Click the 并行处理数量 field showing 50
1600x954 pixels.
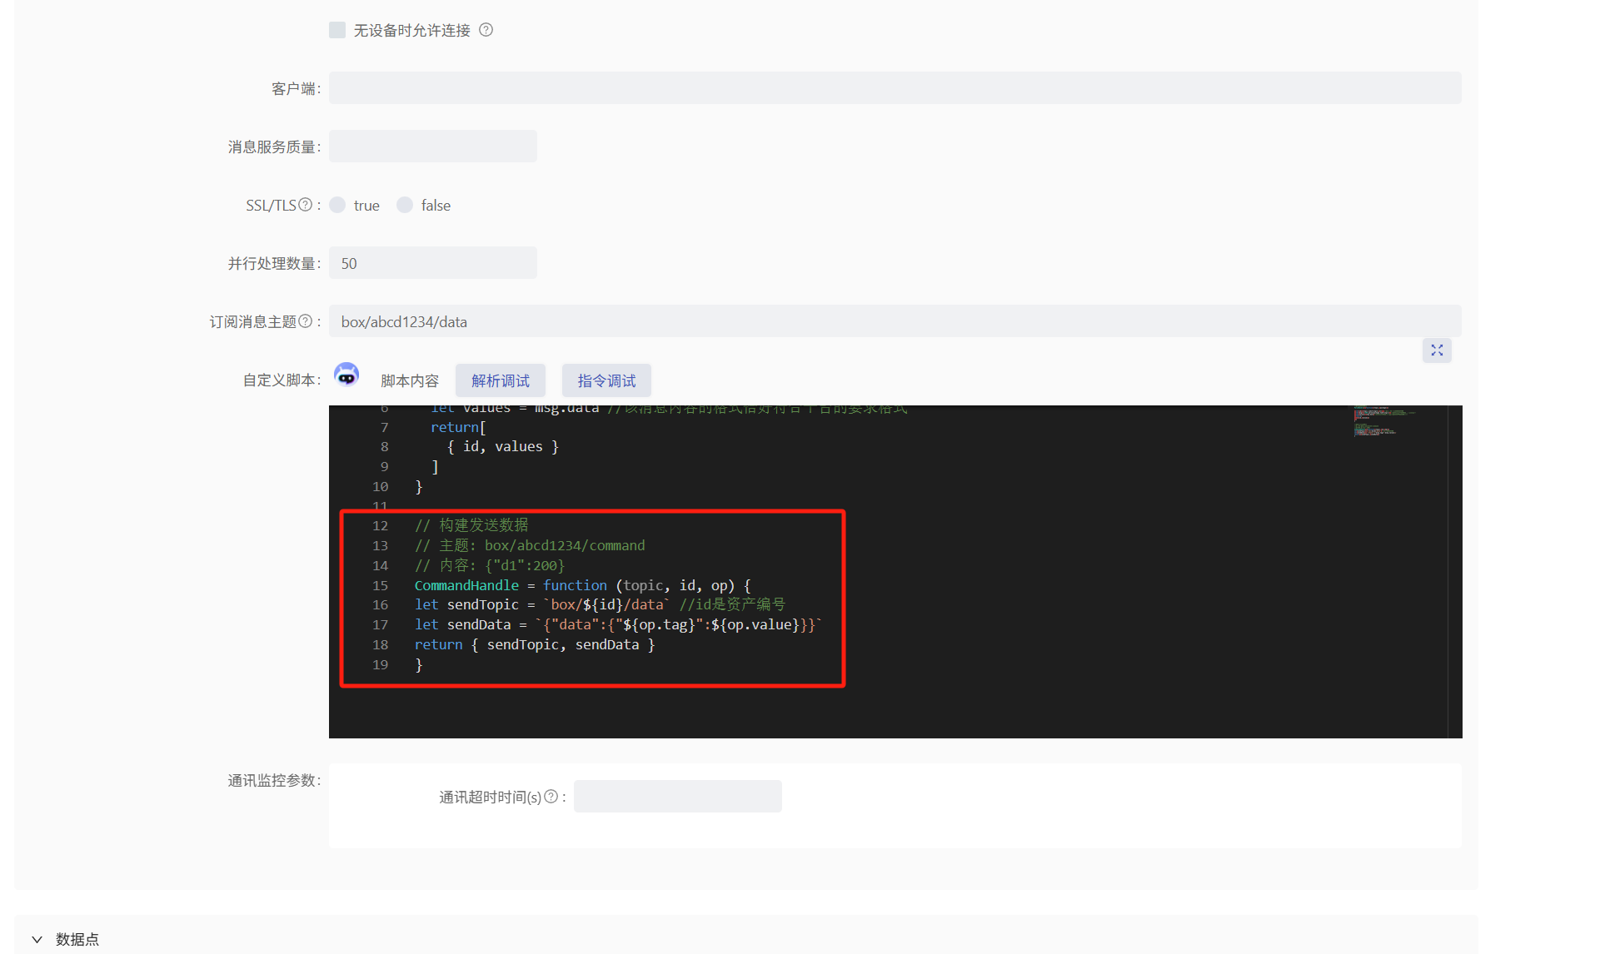point(432,263)
